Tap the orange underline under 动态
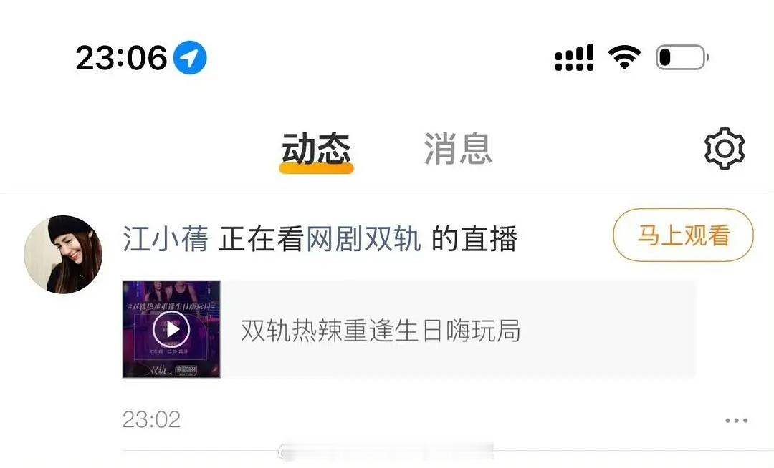The height and width of the screenshot is (468, 774). (317, 168)
